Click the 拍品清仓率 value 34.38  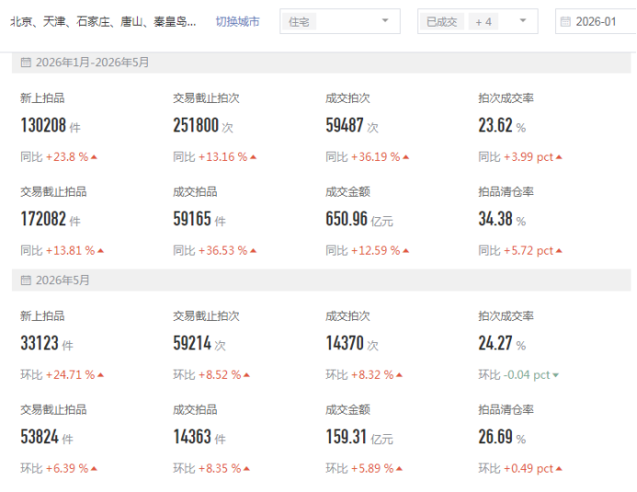[x=495, y=219]
